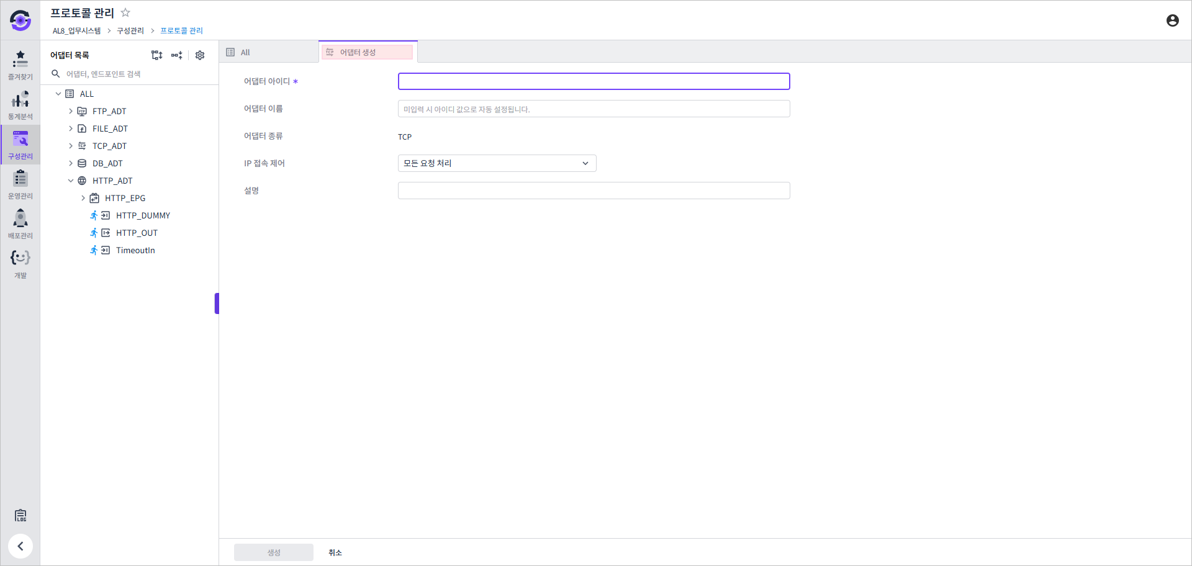Collapse the ALL tree node
This screenshot has height=566, width=1192.
point(58,94)
